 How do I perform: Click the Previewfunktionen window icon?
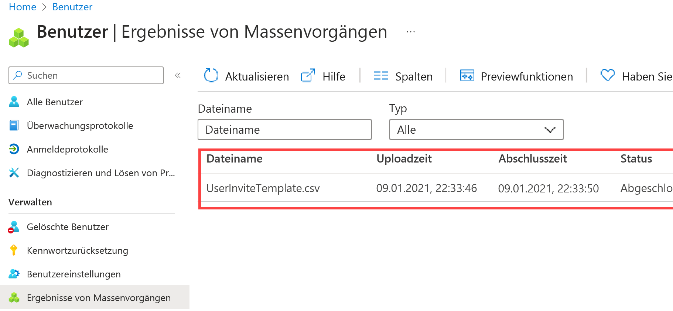pos(467,75)
